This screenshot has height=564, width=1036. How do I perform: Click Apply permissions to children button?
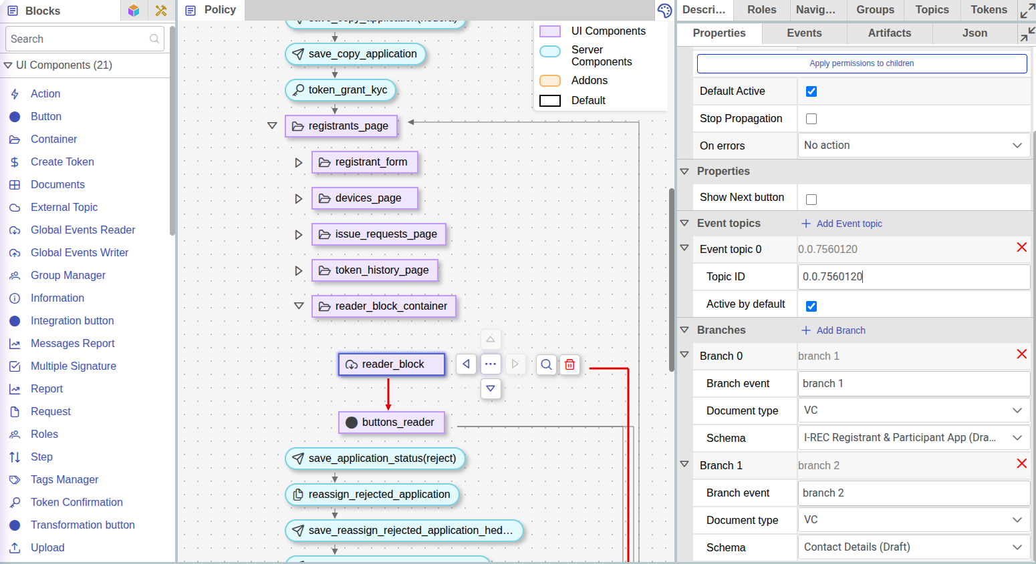(x=862, y=63)
